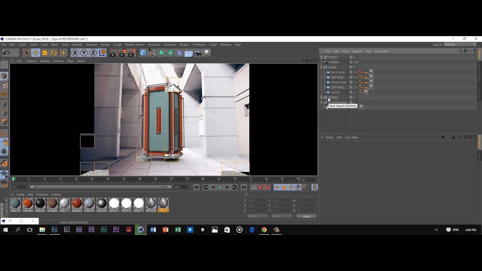Open Photoshop from the Windows taskbar
482x271 pixels.
coord(54,230)
